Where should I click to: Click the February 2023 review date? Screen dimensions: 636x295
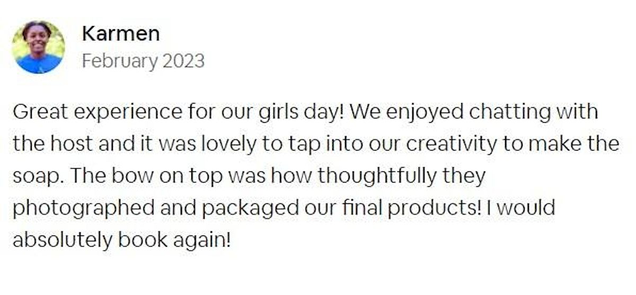pyautogui.click(x=143, y=61)
